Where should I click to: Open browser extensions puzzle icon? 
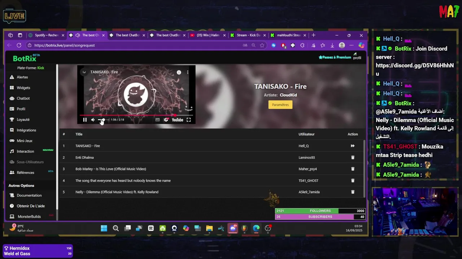click(x=302, y=45)
